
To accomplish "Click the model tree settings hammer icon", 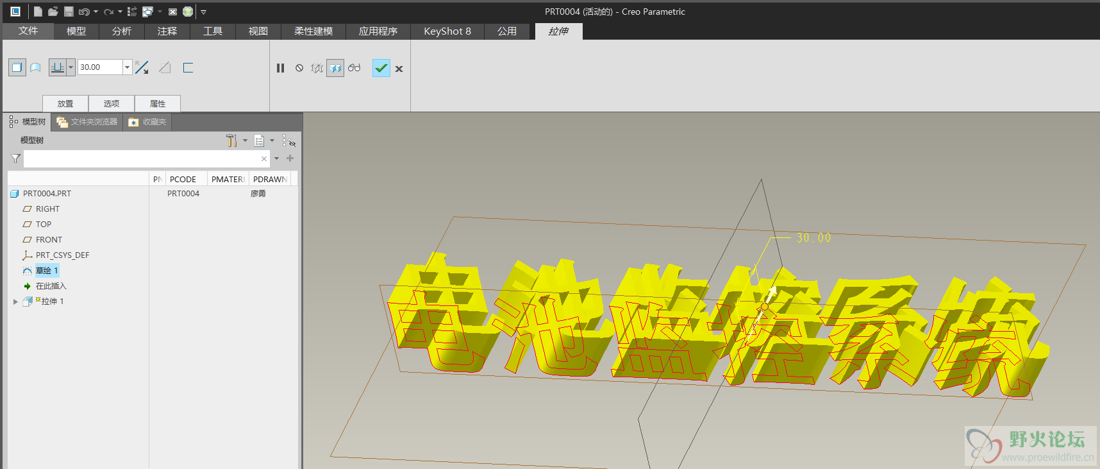I will click(231, 141).
